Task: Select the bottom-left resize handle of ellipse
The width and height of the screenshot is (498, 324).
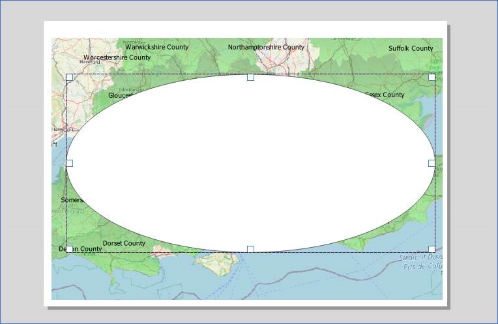Action: click(70, 249)
